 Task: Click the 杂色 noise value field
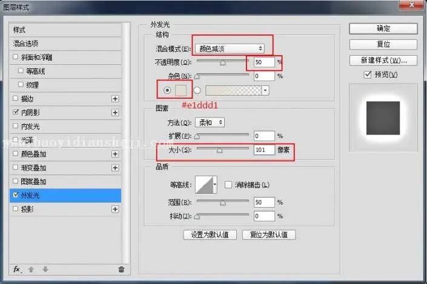(264, 76)
